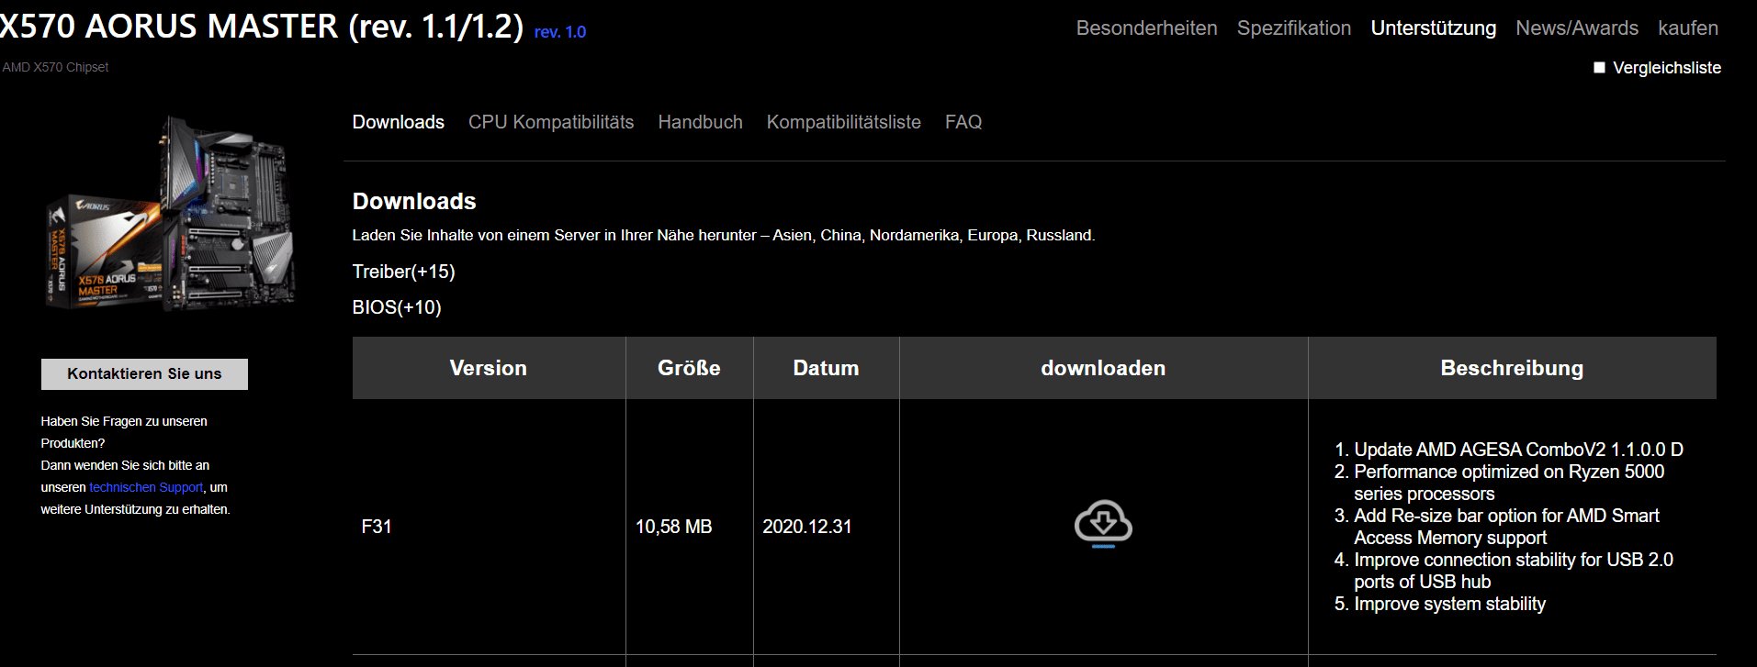The image size is (1757, 667).
Task: Go to News/Awards section
Action: (x=1576, y=28)
